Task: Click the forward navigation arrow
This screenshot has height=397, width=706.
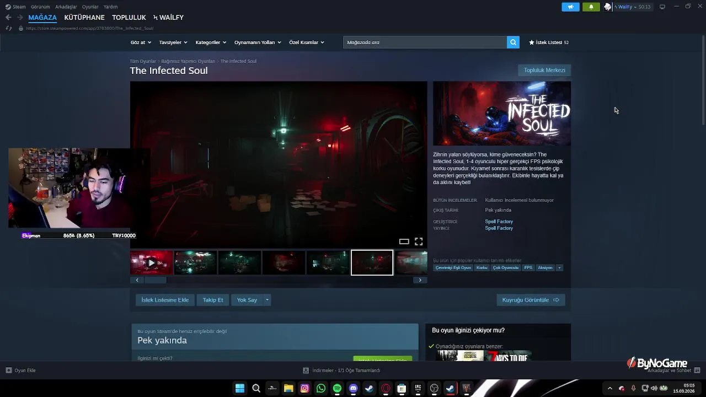Action: [x=19, y=18]
